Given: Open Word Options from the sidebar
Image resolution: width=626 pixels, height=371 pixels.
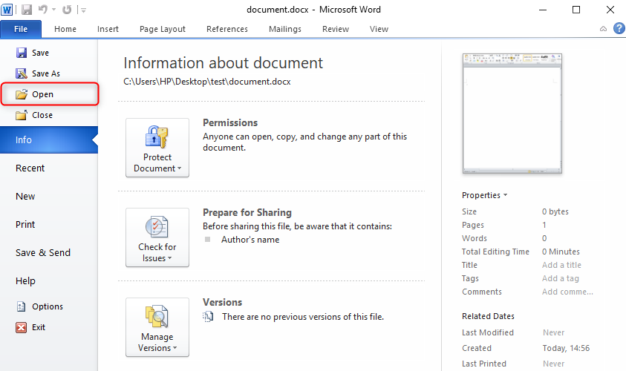Looking at the screenshot, I should (47, 306).
